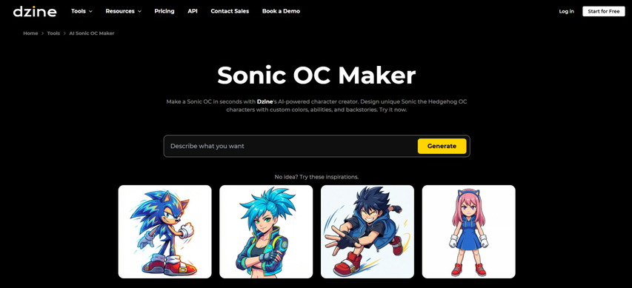Click the Log in link

[566, 11]
